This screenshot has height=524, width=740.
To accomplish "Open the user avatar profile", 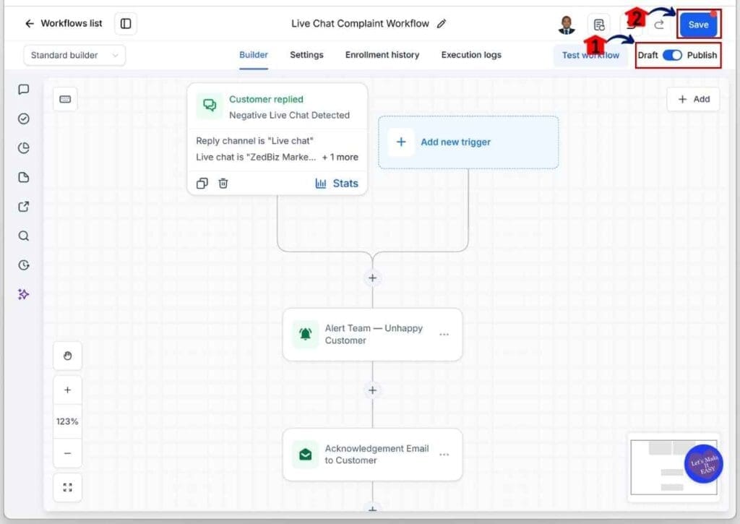I will [x=567, y=25].
